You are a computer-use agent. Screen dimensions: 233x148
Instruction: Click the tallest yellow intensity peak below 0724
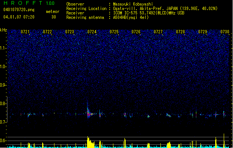[90, 142]
